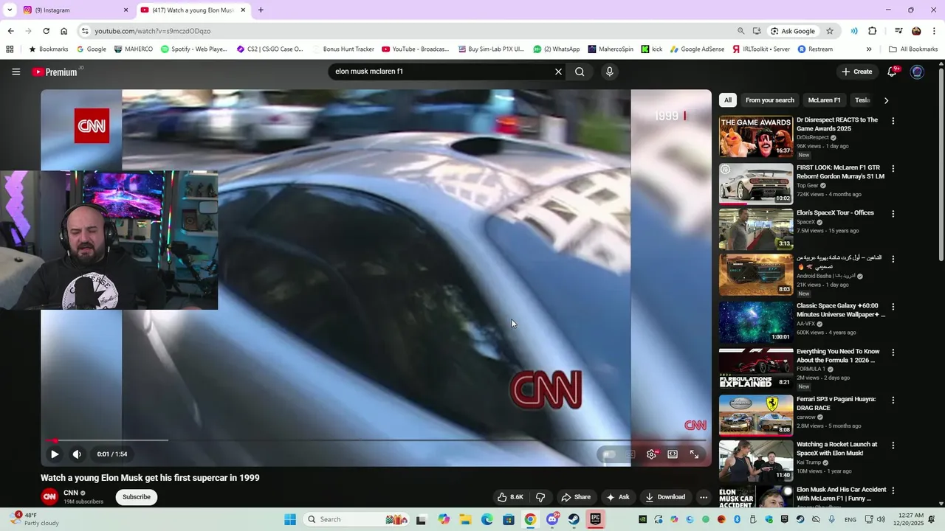This screenshot has height=531, width=945.
Task: Open Formula 1 2026 regulations thumbnail
Action: (x=756, y=368)
